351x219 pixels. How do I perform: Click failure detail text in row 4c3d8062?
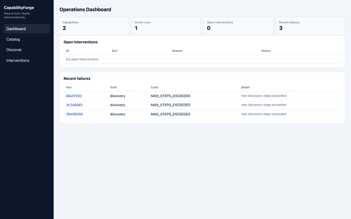coord(264,105)
